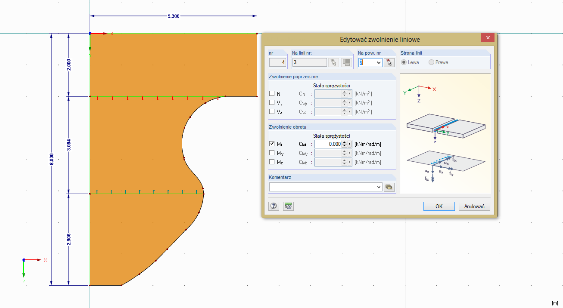Close the Edytować zwolnienie liniowe dialog

(x=488, y=37)
